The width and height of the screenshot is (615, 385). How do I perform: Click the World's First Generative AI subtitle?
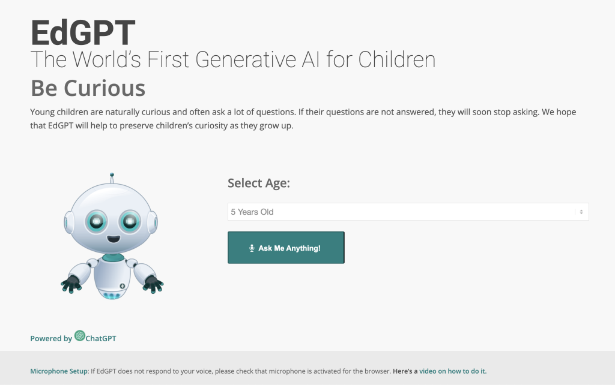tap(233, 59)
